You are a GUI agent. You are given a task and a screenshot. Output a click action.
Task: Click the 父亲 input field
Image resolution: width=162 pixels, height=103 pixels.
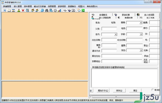109,29
